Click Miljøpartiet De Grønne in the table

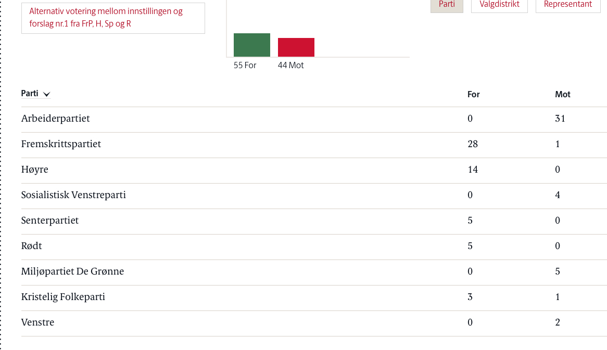[x=72, y=271]
